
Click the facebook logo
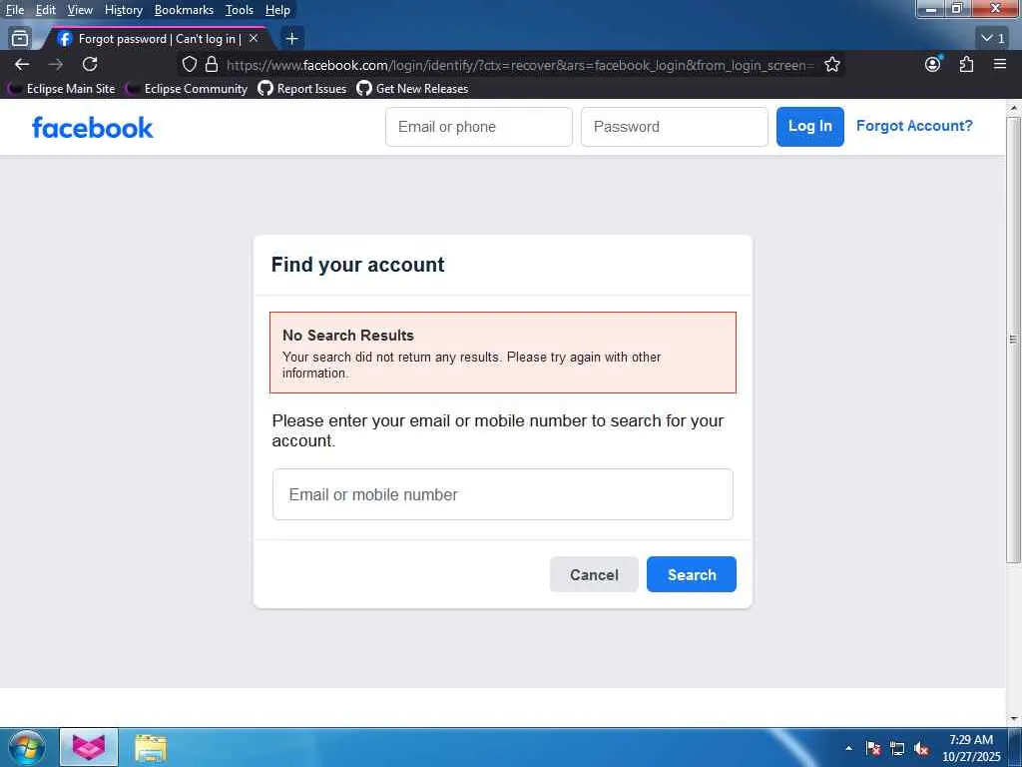93,127
